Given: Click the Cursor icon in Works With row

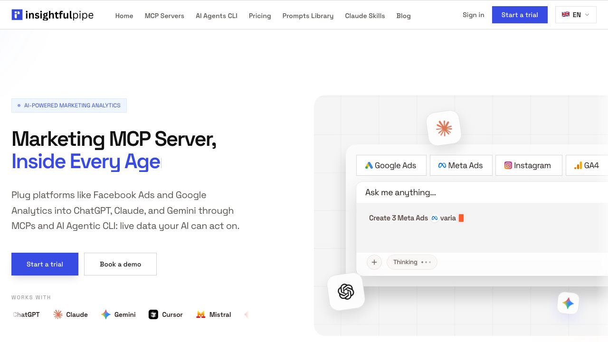Looking at the screenshot, I should point(153,314).
